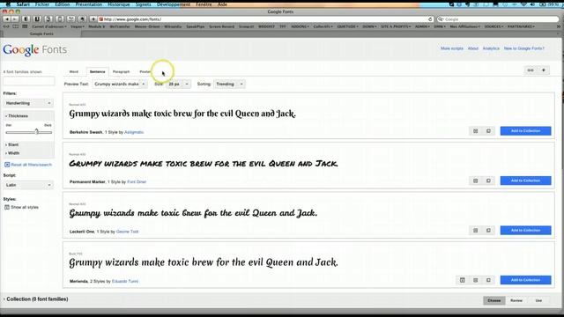The width and height of the screenshot is (564, 317).
Task: Expand the Width filter section
Action: pos(12,153)
